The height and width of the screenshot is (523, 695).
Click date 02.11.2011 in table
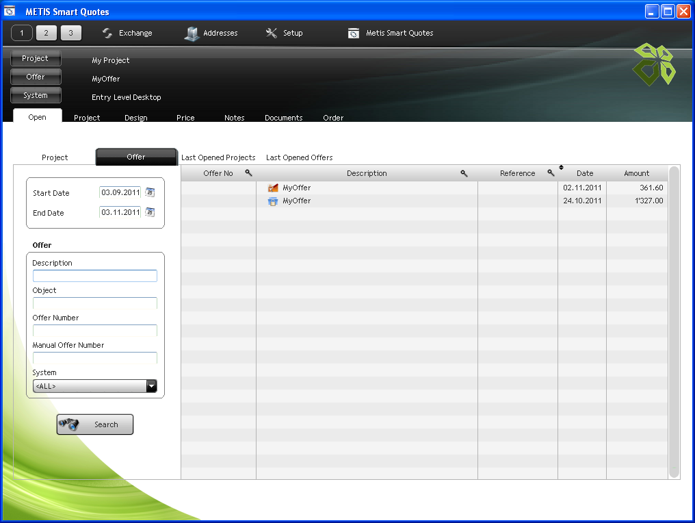pyautogui.click(x=582, y=188)
